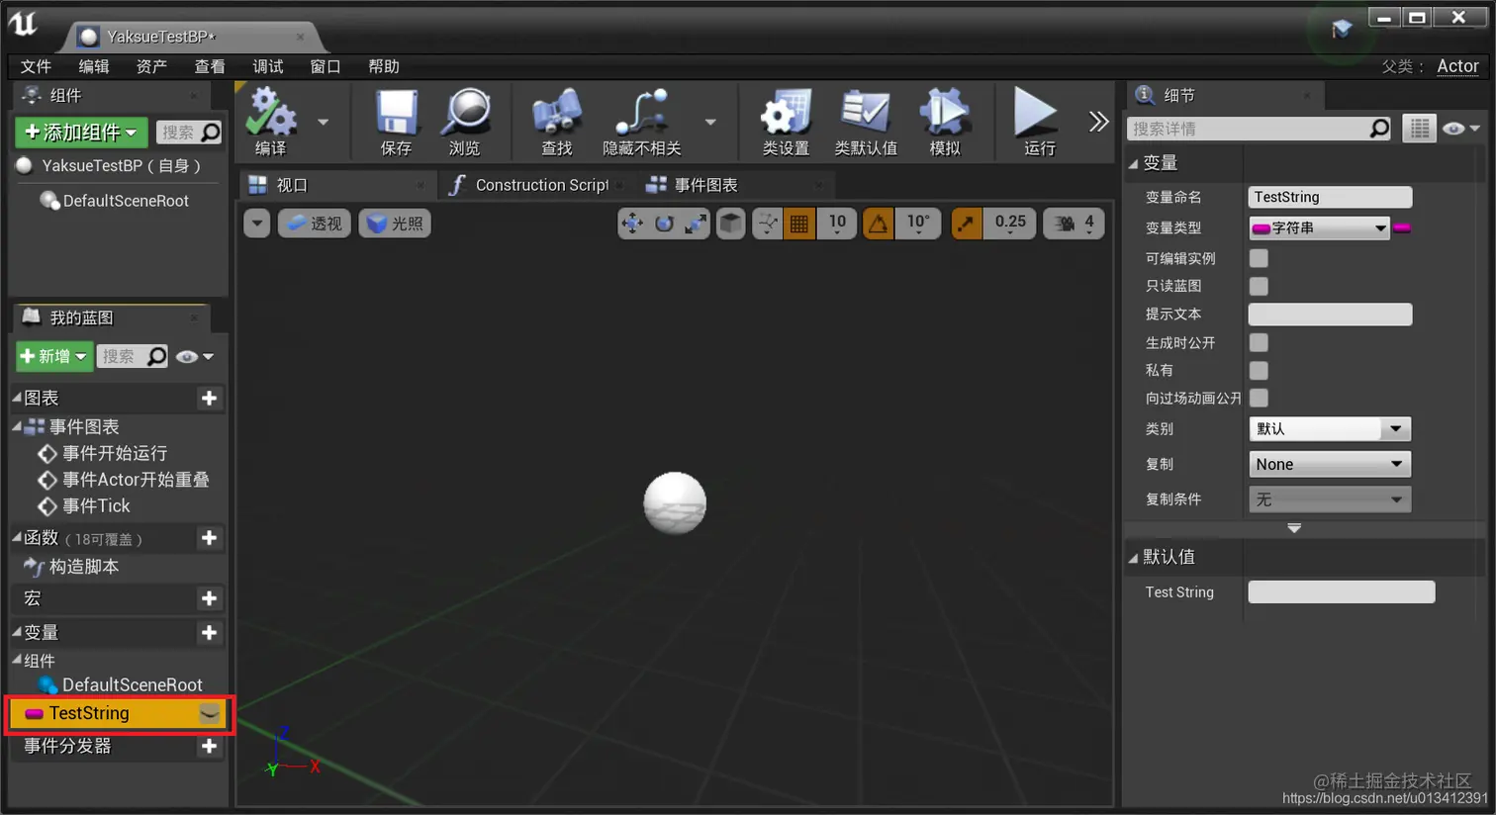Open the 帮助 menu

pyautogui.click(x=384, y=66)
